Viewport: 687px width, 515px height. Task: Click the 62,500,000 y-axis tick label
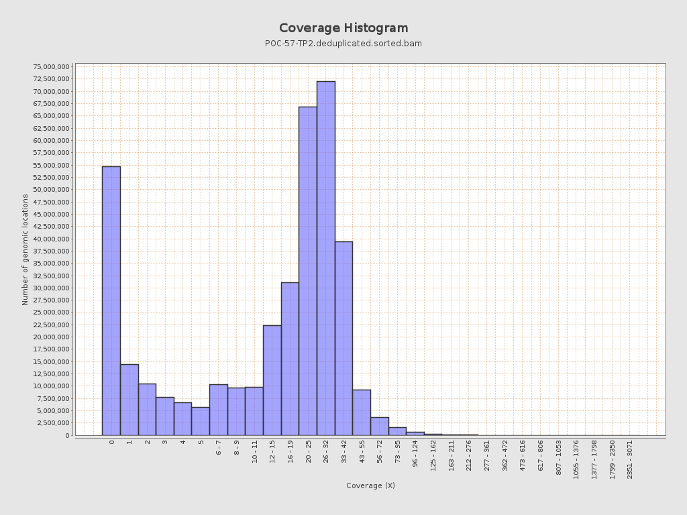click(51, 128)
